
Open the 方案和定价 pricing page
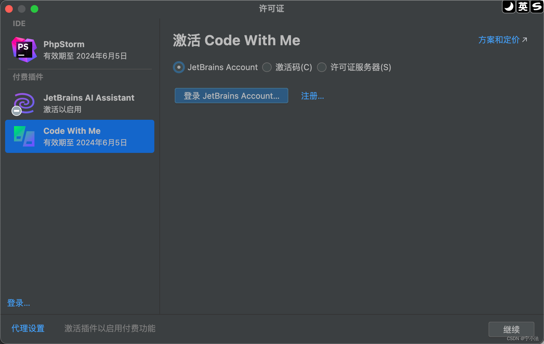(x=498, y=40)
